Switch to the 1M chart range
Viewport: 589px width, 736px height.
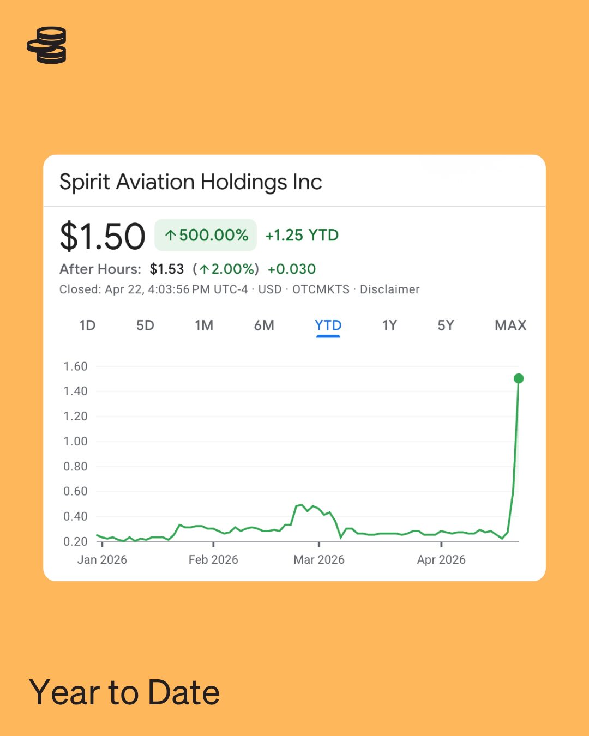204,325
